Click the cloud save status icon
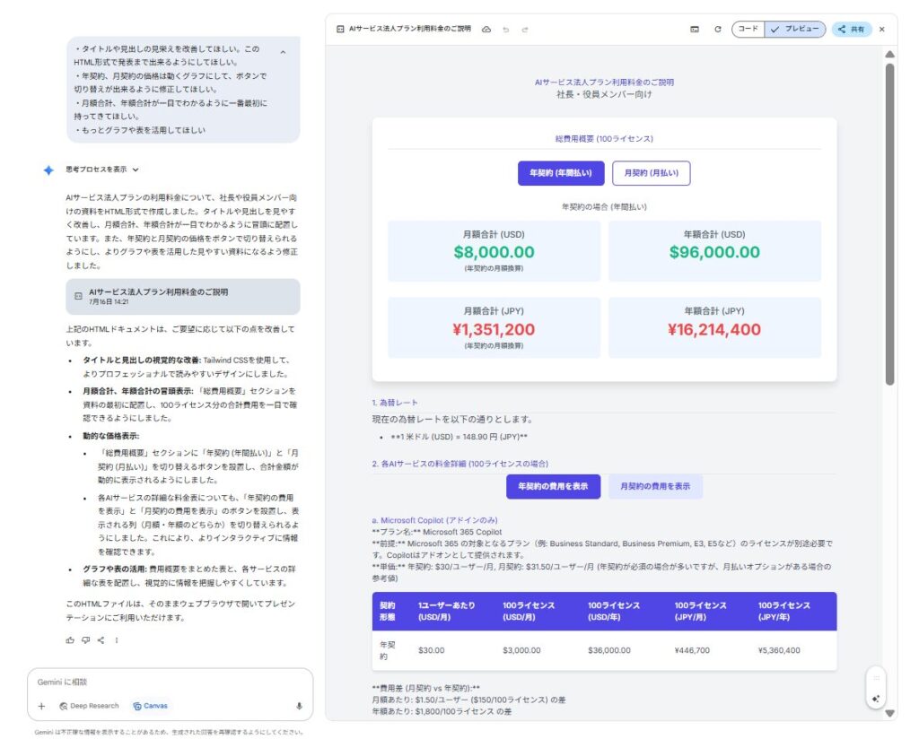 click(486, 30)
